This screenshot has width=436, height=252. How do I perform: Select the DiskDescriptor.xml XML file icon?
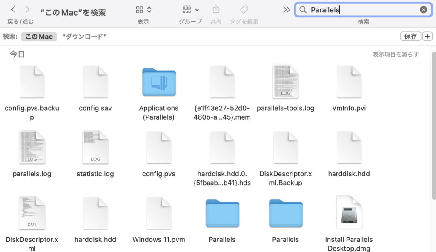pos(32,213)
